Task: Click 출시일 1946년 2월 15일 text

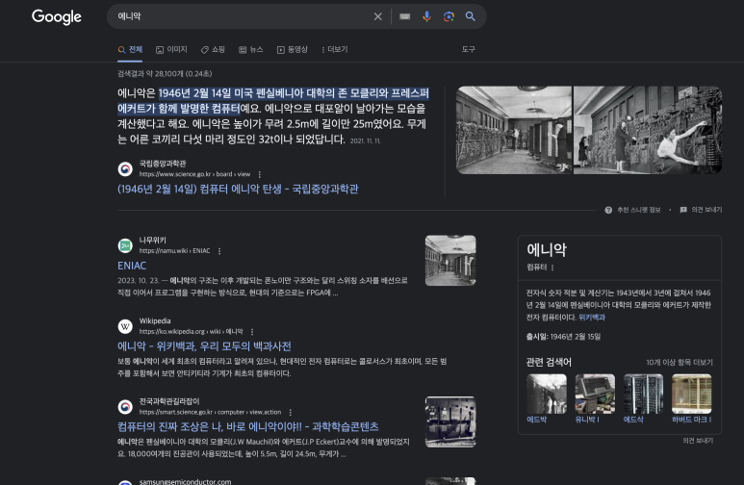Action: [563, 337]
